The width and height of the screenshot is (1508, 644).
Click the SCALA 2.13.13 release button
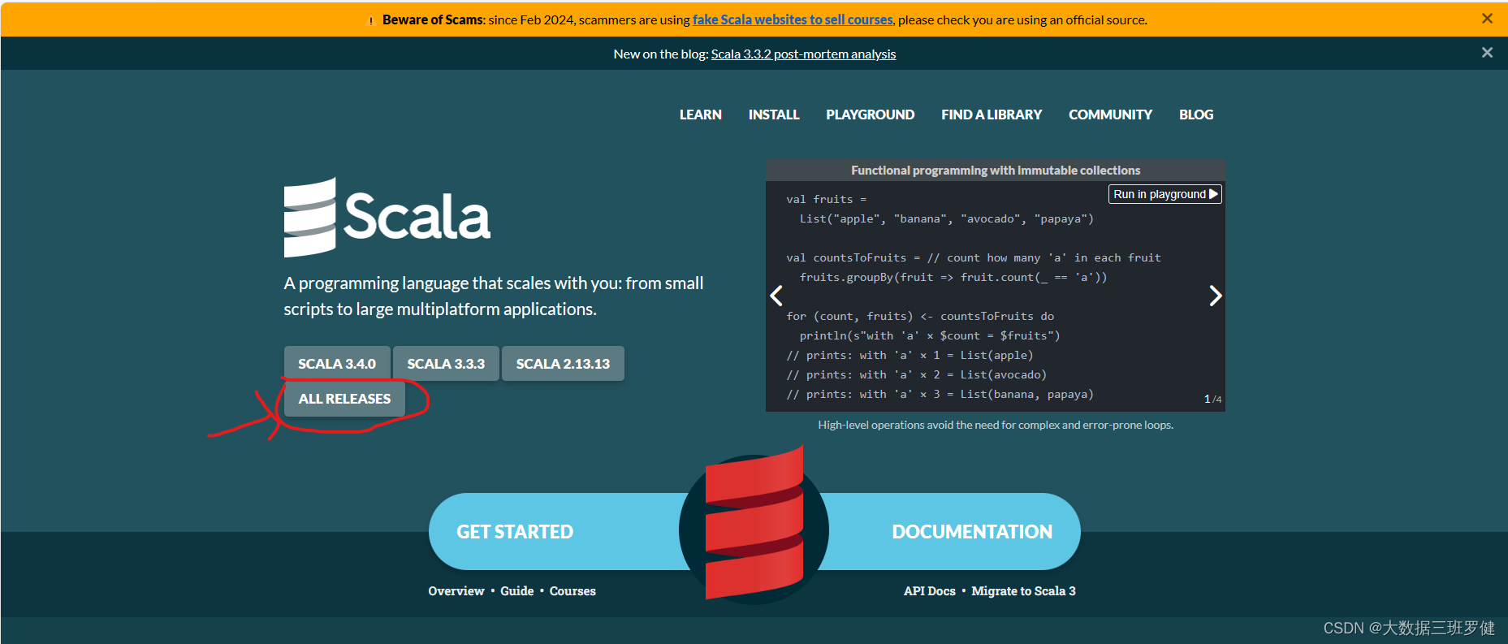(x=563, y=364)
